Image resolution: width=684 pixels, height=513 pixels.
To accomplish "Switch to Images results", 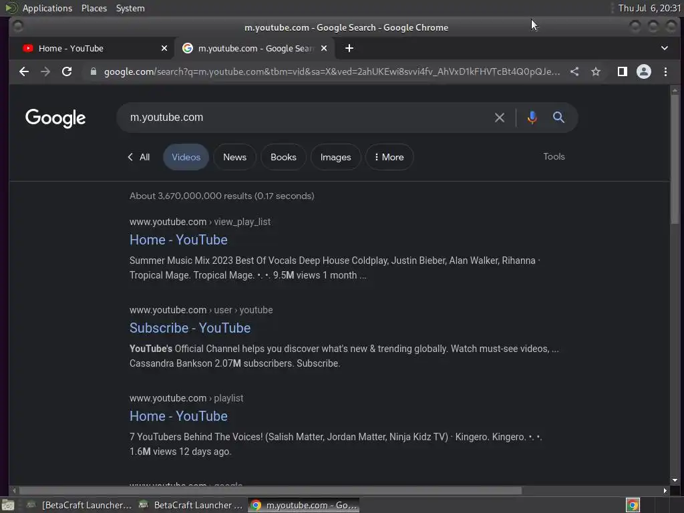I will [335, 157].
